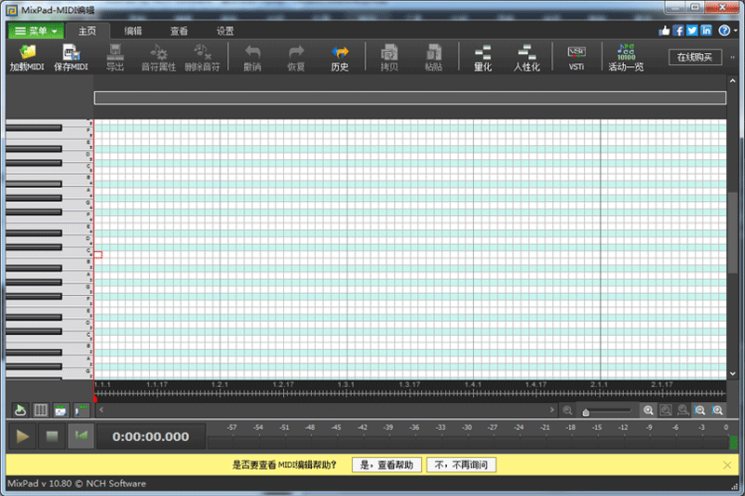The image size is (745, 496).
Task: Expand toolbar overflow chevron beside 在线购买
Action: (732, 58)
